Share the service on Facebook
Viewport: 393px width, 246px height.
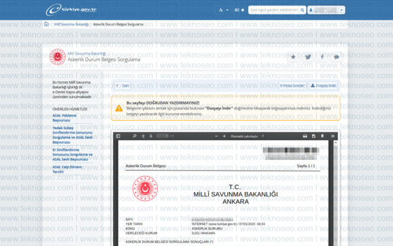point(322,57)
